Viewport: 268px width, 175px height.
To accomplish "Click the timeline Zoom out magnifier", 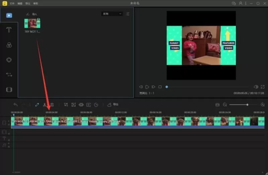I will 225,105.
